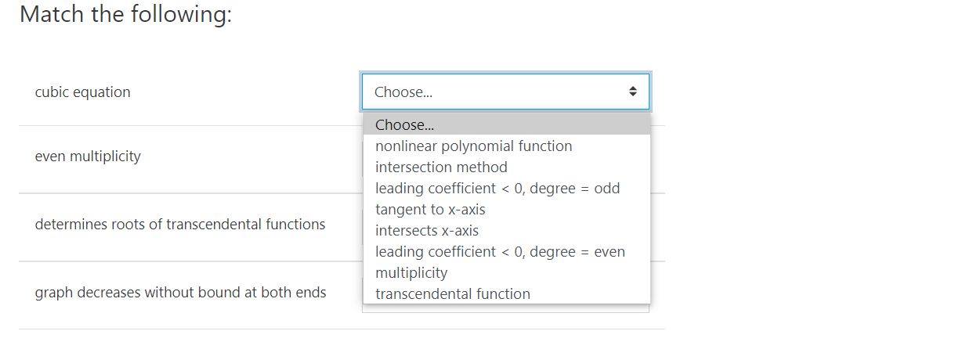Click the 'even multiplicity' row label
This screenshot has width=977, height=349.
[x=88, y=157]
